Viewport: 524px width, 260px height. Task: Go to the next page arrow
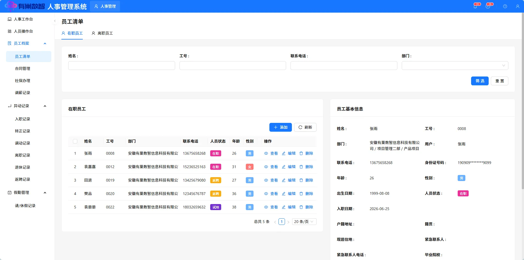click(288, 222)
